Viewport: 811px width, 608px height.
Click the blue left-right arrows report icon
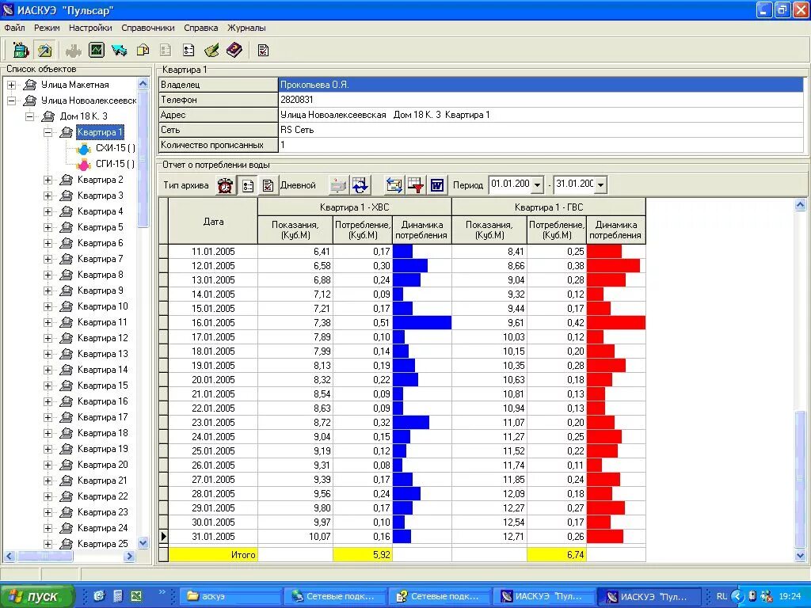coord(394,185)
